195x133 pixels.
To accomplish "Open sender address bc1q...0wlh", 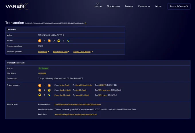I will coord(65,85).
